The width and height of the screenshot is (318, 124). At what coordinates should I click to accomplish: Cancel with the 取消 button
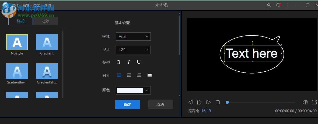(x=160, y=104)
